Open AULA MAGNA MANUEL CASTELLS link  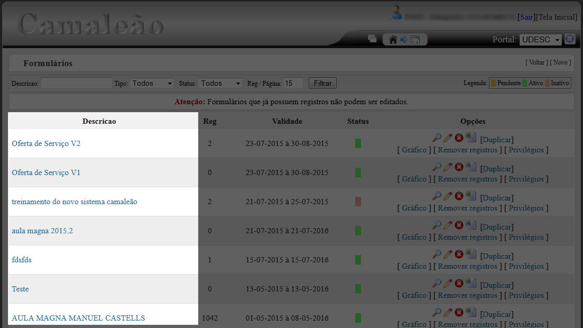tap(78, 318)
